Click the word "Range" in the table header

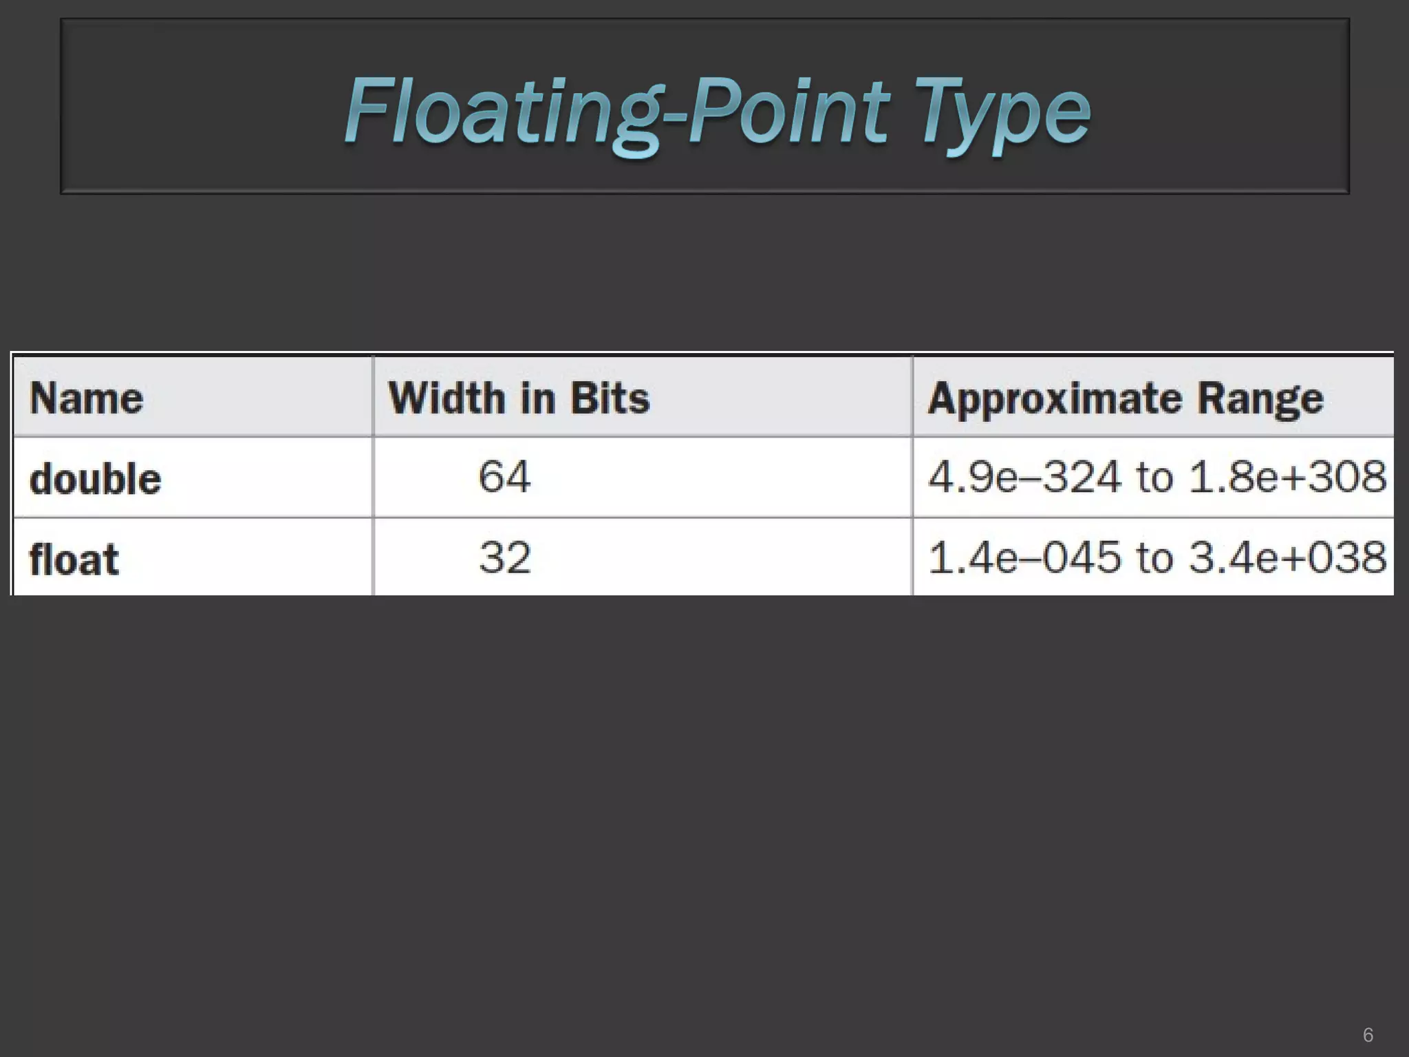pyautogui.click(x=1260, y=398)
